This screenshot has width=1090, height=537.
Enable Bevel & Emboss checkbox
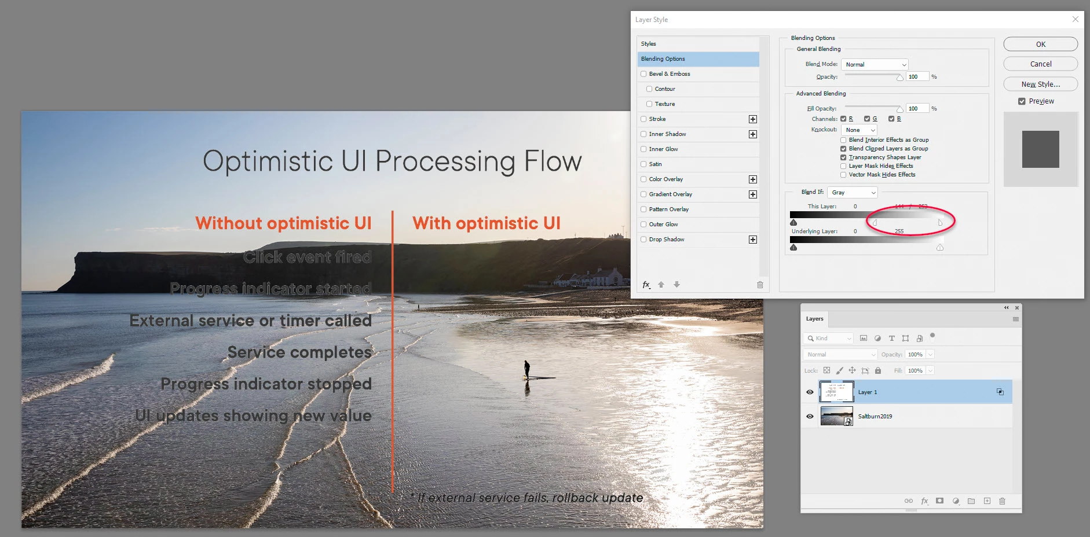(643, 74)
